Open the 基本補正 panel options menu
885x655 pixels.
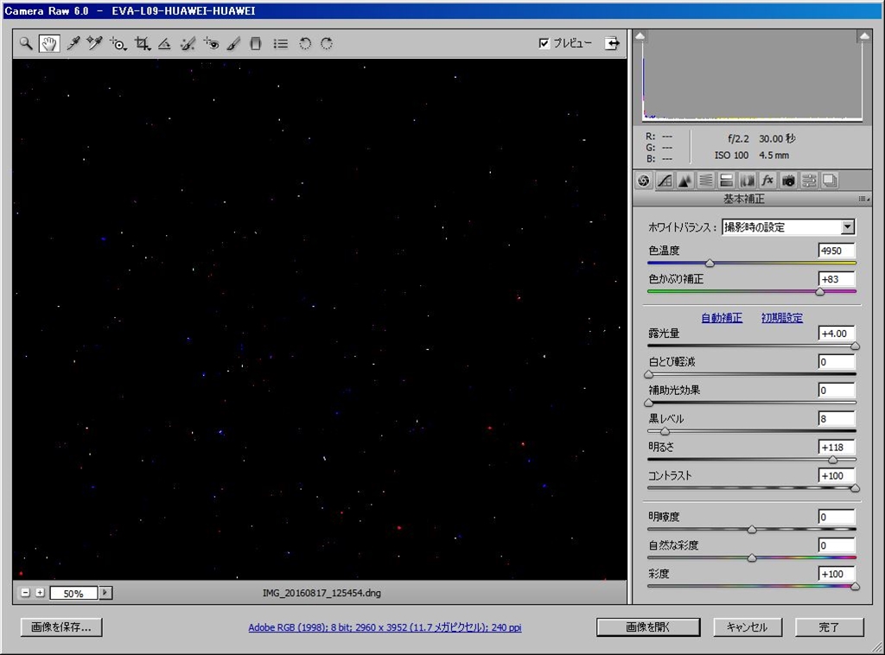click(x=863, y=199)
